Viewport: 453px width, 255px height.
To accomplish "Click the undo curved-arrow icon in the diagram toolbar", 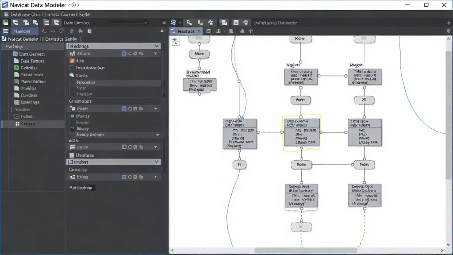I will tap(250, 31).
